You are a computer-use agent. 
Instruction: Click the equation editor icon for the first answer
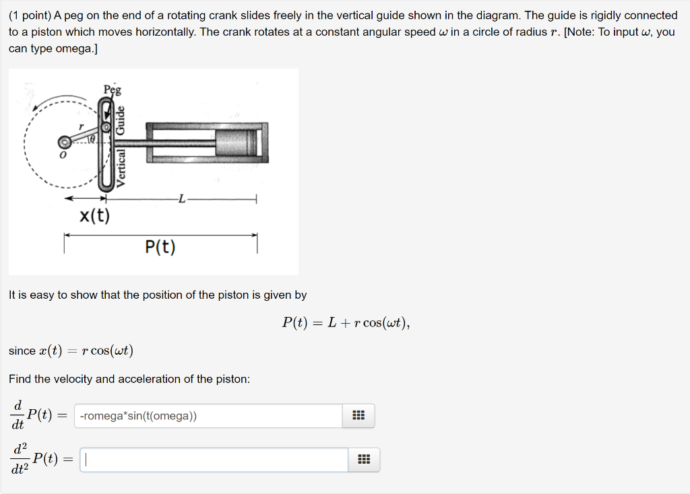pos(358,415)
